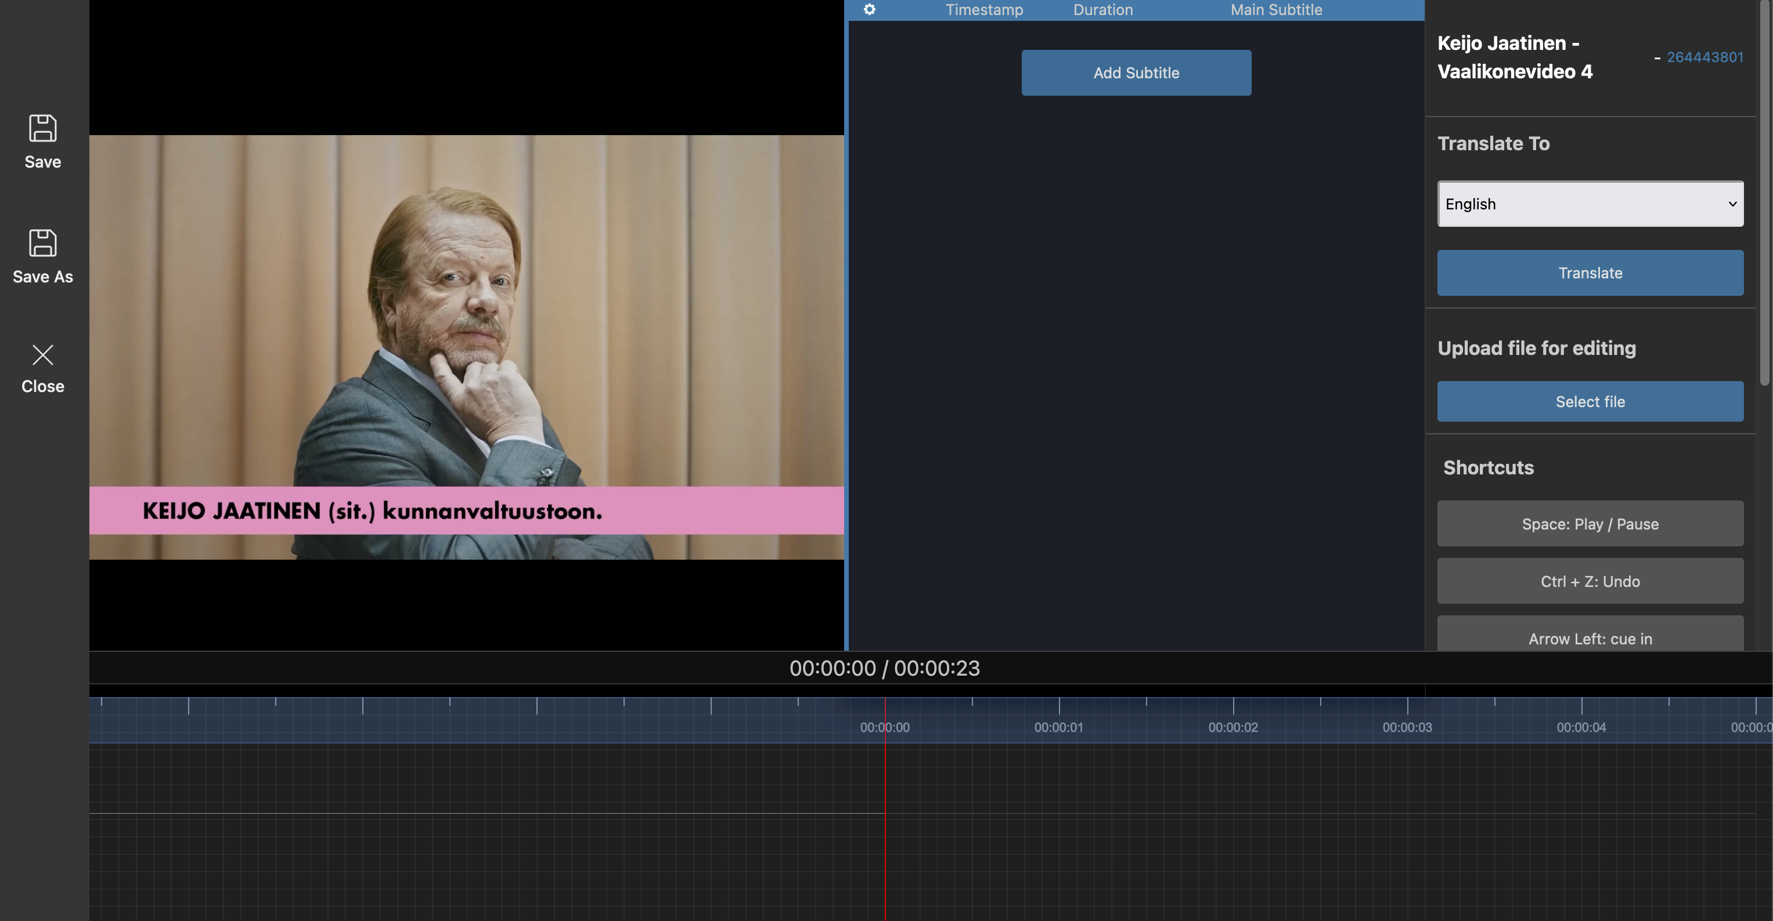
Task: Click the Timestamp column header
Action: coord(984,10)
